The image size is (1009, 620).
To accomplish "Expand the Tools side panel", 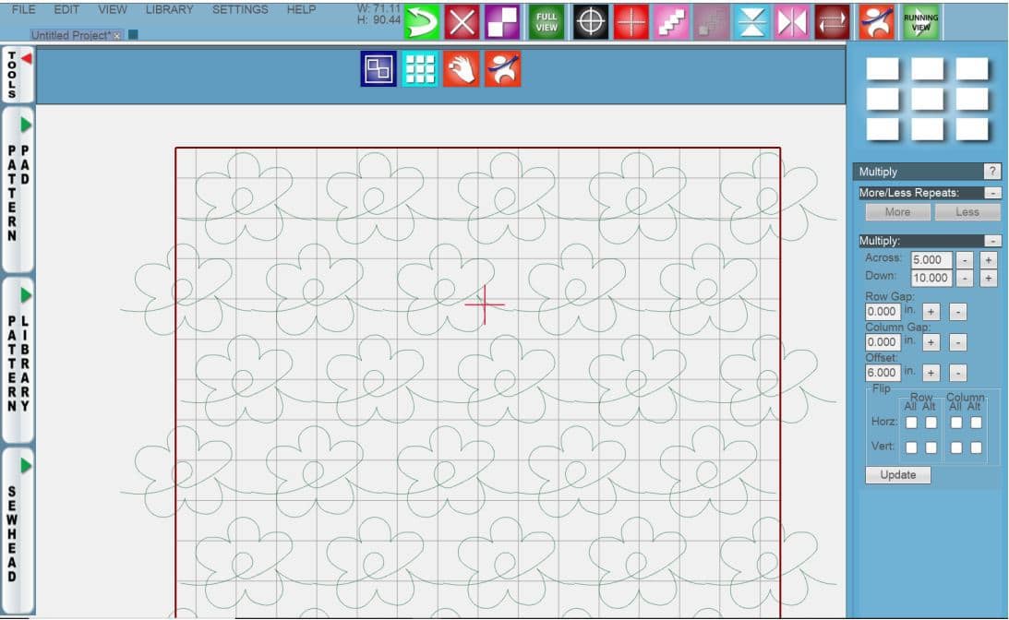I will pyautogui.click(x=18, y=74).
